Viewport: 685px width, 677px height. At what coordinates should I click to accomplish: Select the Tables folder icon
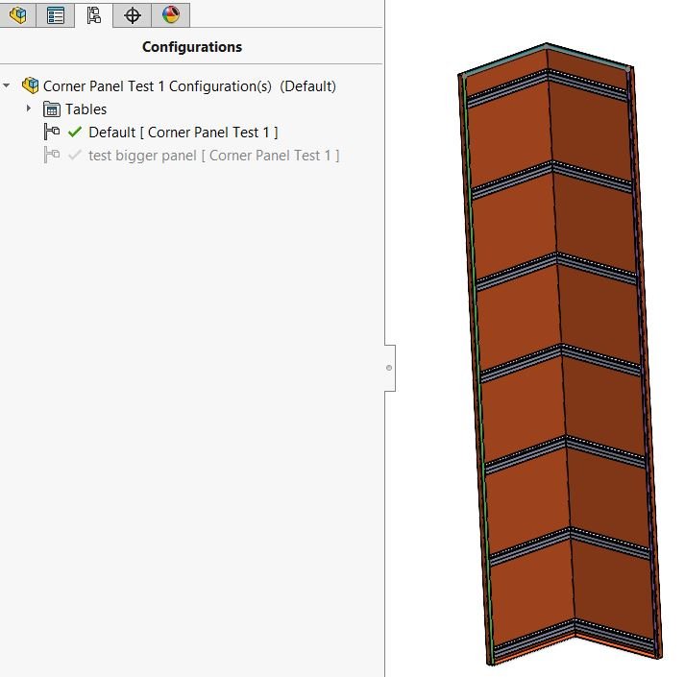coord(52,109)
